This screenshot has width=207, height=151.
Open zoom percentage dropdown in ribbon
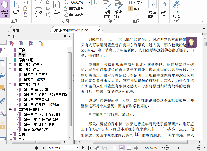(x=90, y=2)
